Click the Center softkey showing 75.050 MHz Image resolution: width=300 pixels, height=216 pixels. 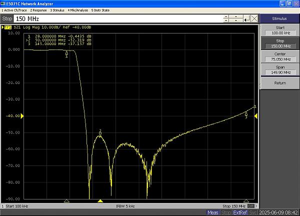point(280,56)
